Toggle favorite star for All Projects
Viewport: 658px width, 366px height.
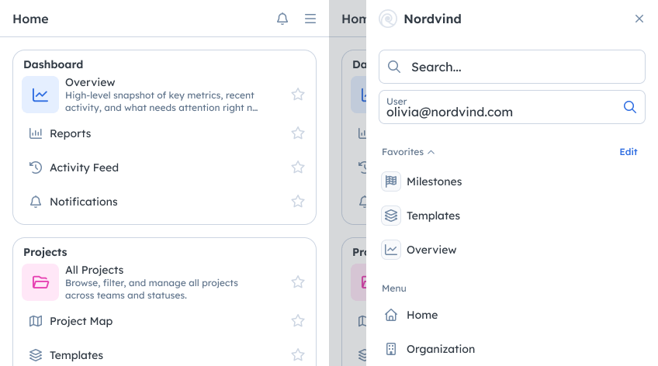[298, 282]
